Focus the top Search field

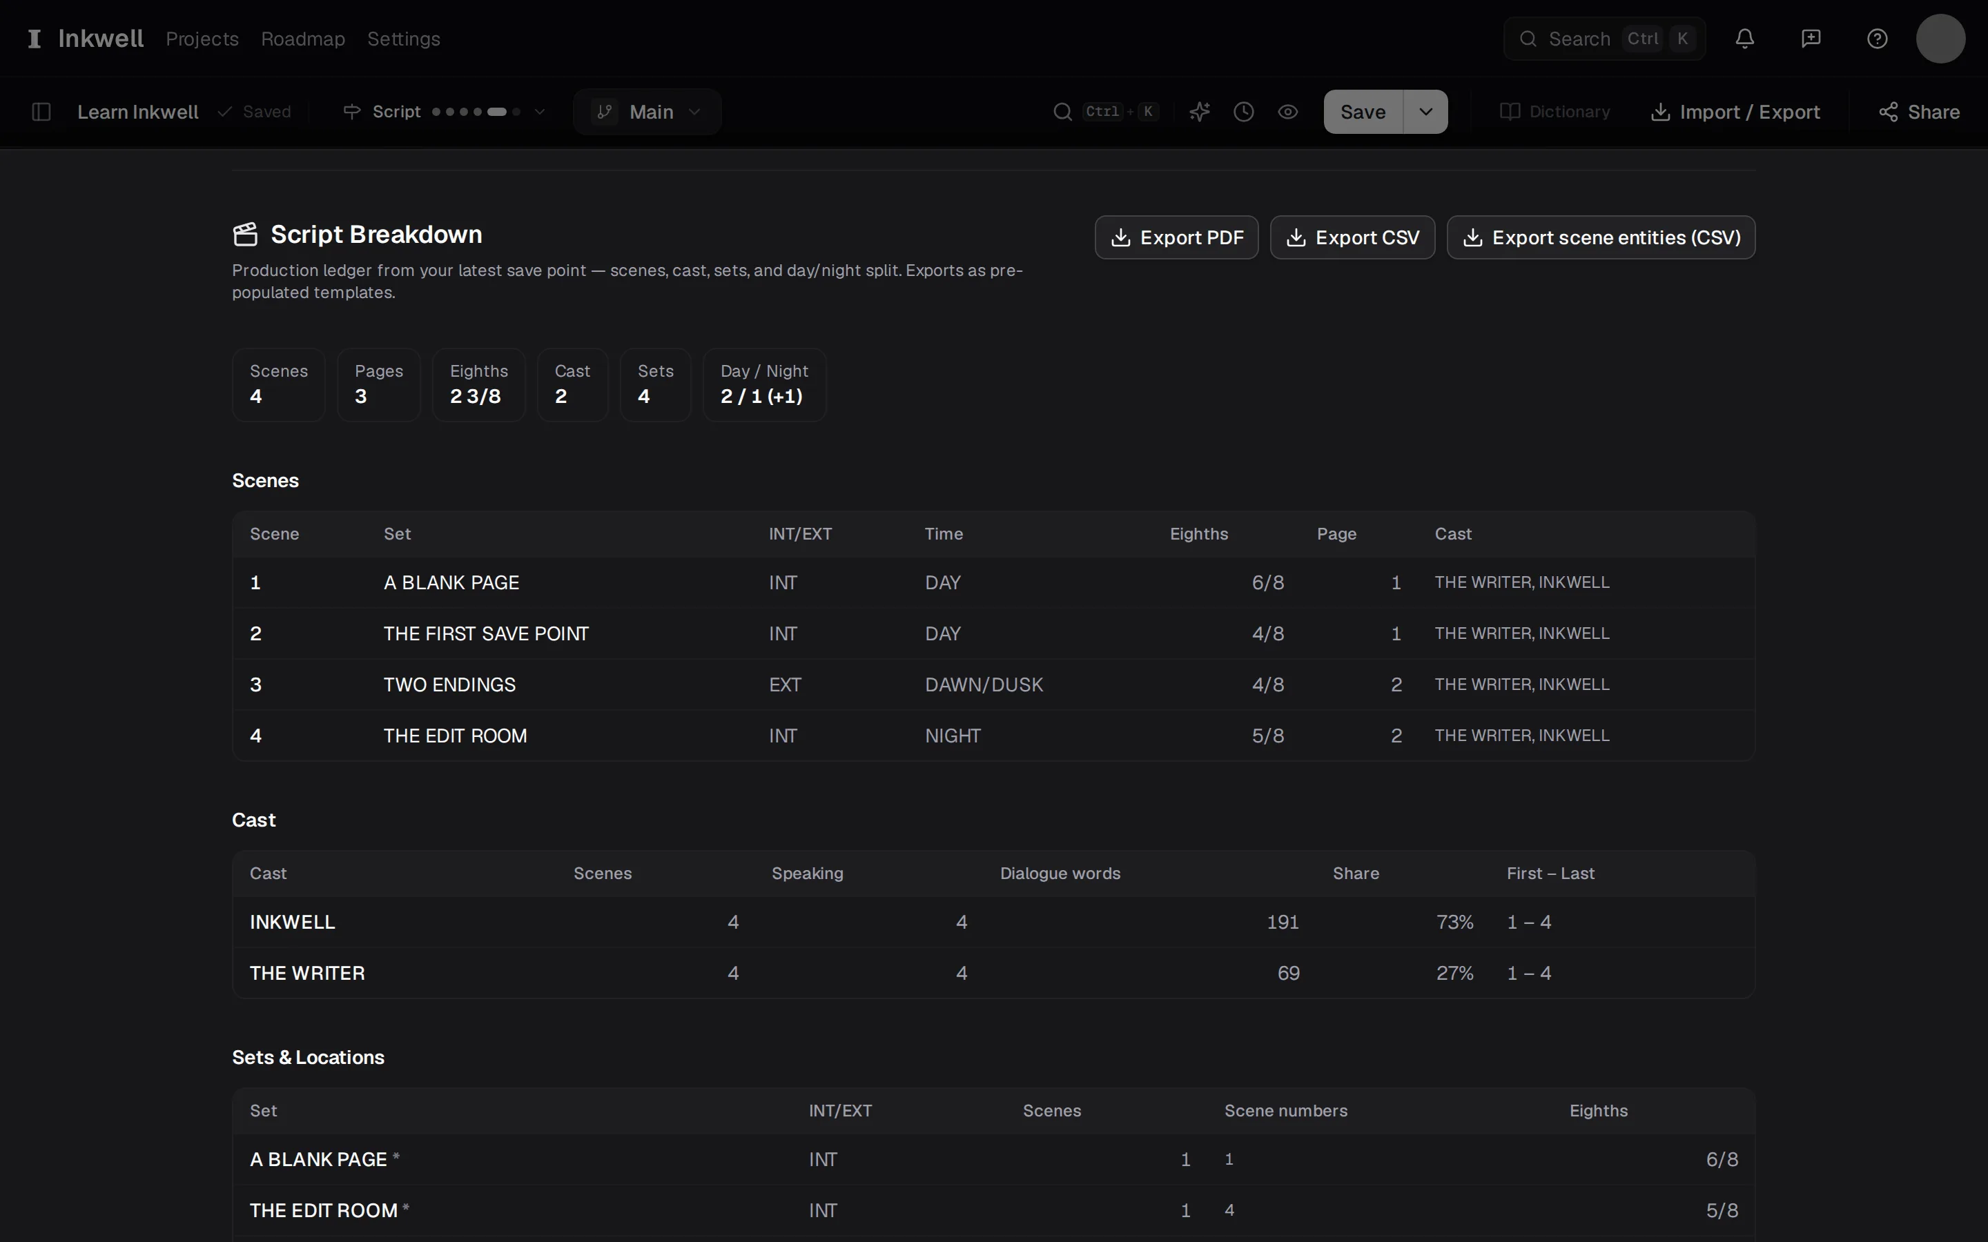pyautogui.click(x=1604, y=39)
